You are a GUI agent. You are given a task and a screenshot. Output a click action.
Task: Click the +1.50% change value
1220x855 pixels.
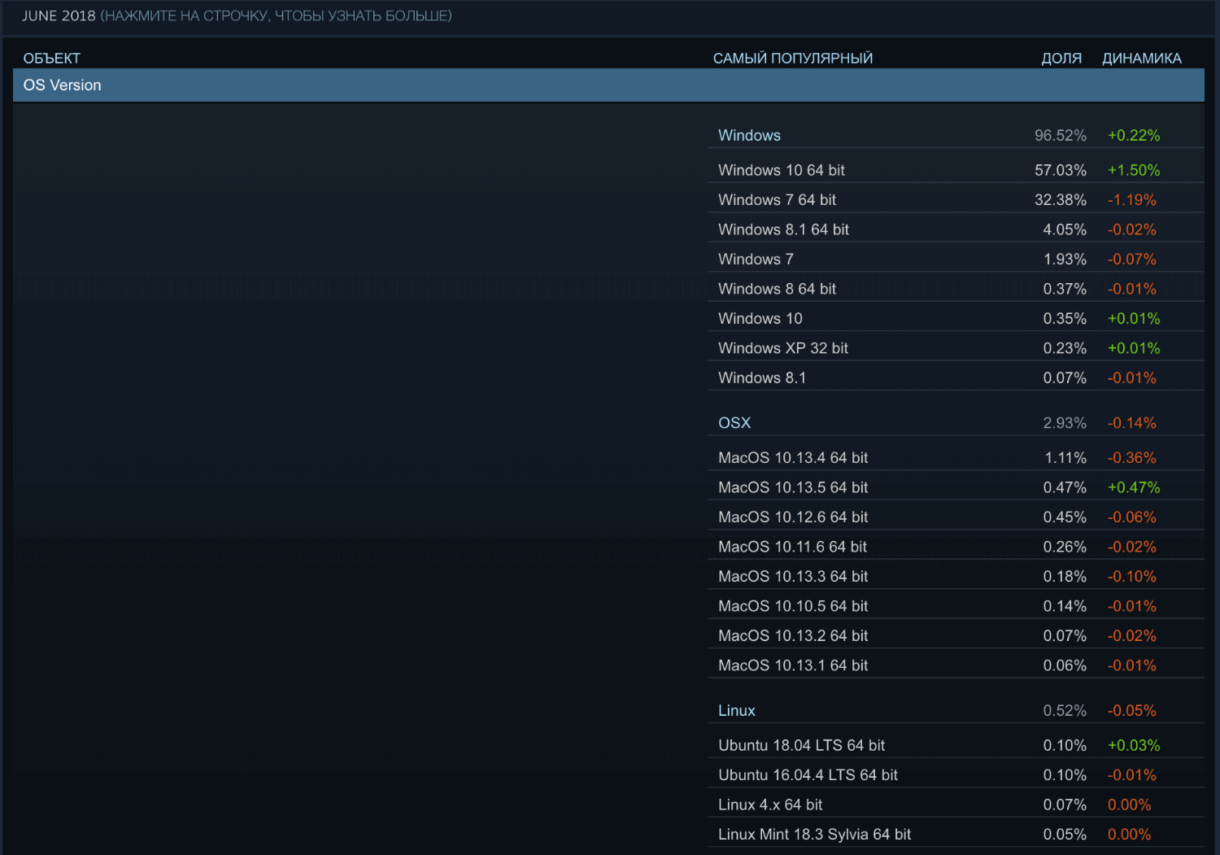pyautogui.click(x=1134, y=170)
